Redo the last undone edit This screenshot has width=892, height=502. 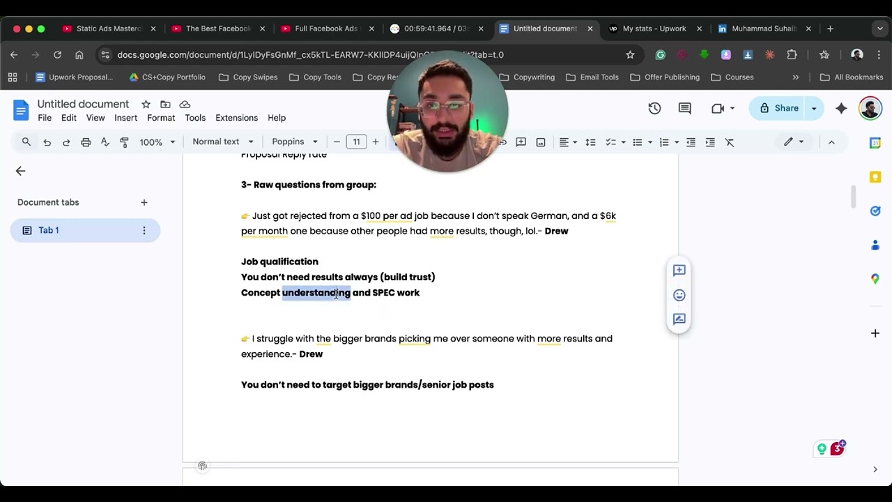point(66,142)
